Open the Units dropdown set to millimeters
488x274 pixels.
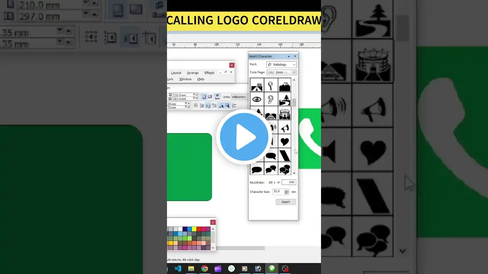240,97
